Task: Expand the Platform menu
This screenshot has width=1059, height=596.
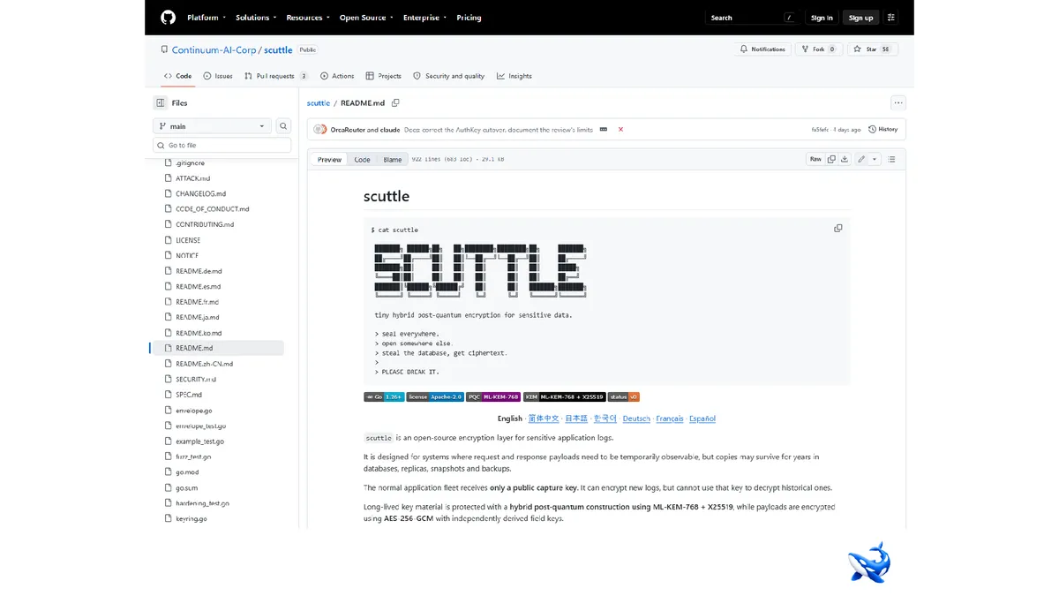Action: pyautogui.click(x=207, y=18)
